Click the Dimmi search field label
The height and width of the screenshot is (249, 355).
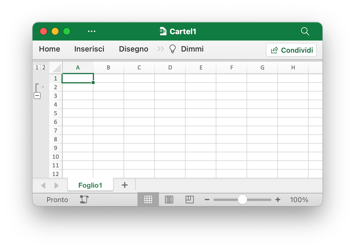click(x=192, y=49)
